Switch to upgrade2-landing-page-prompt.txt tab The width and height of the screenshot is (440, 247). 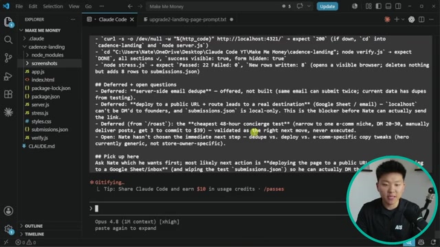188,19
